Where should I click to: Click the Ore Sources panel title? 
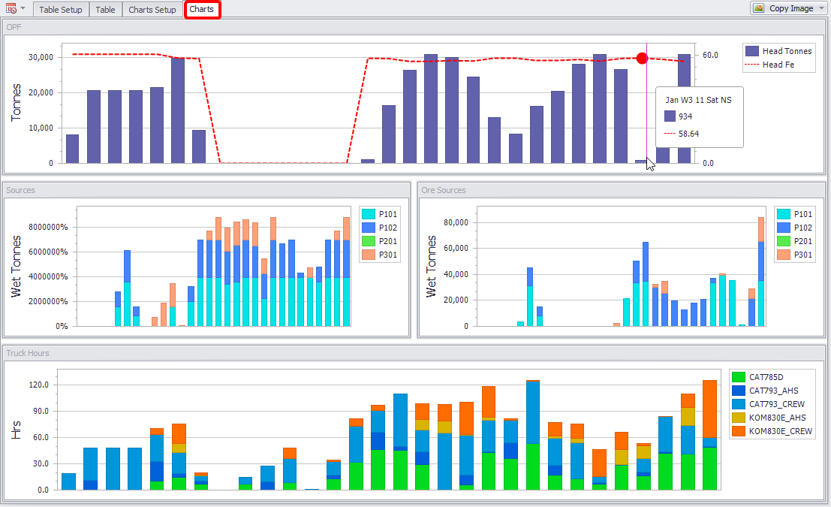444,190
